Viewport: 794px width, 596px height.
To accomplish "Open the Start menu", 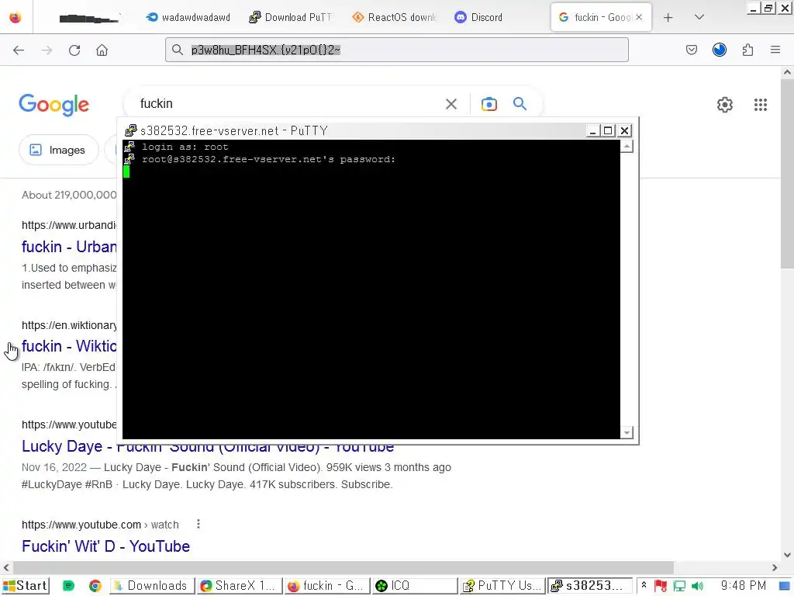I will pyautogui.click(x=26, y=586).
